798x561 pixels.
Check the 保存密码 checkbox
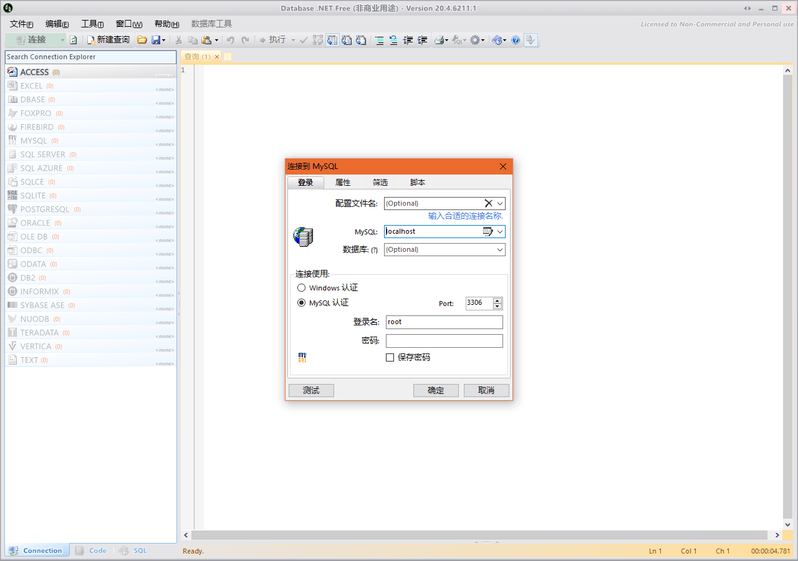click(390, 357)
